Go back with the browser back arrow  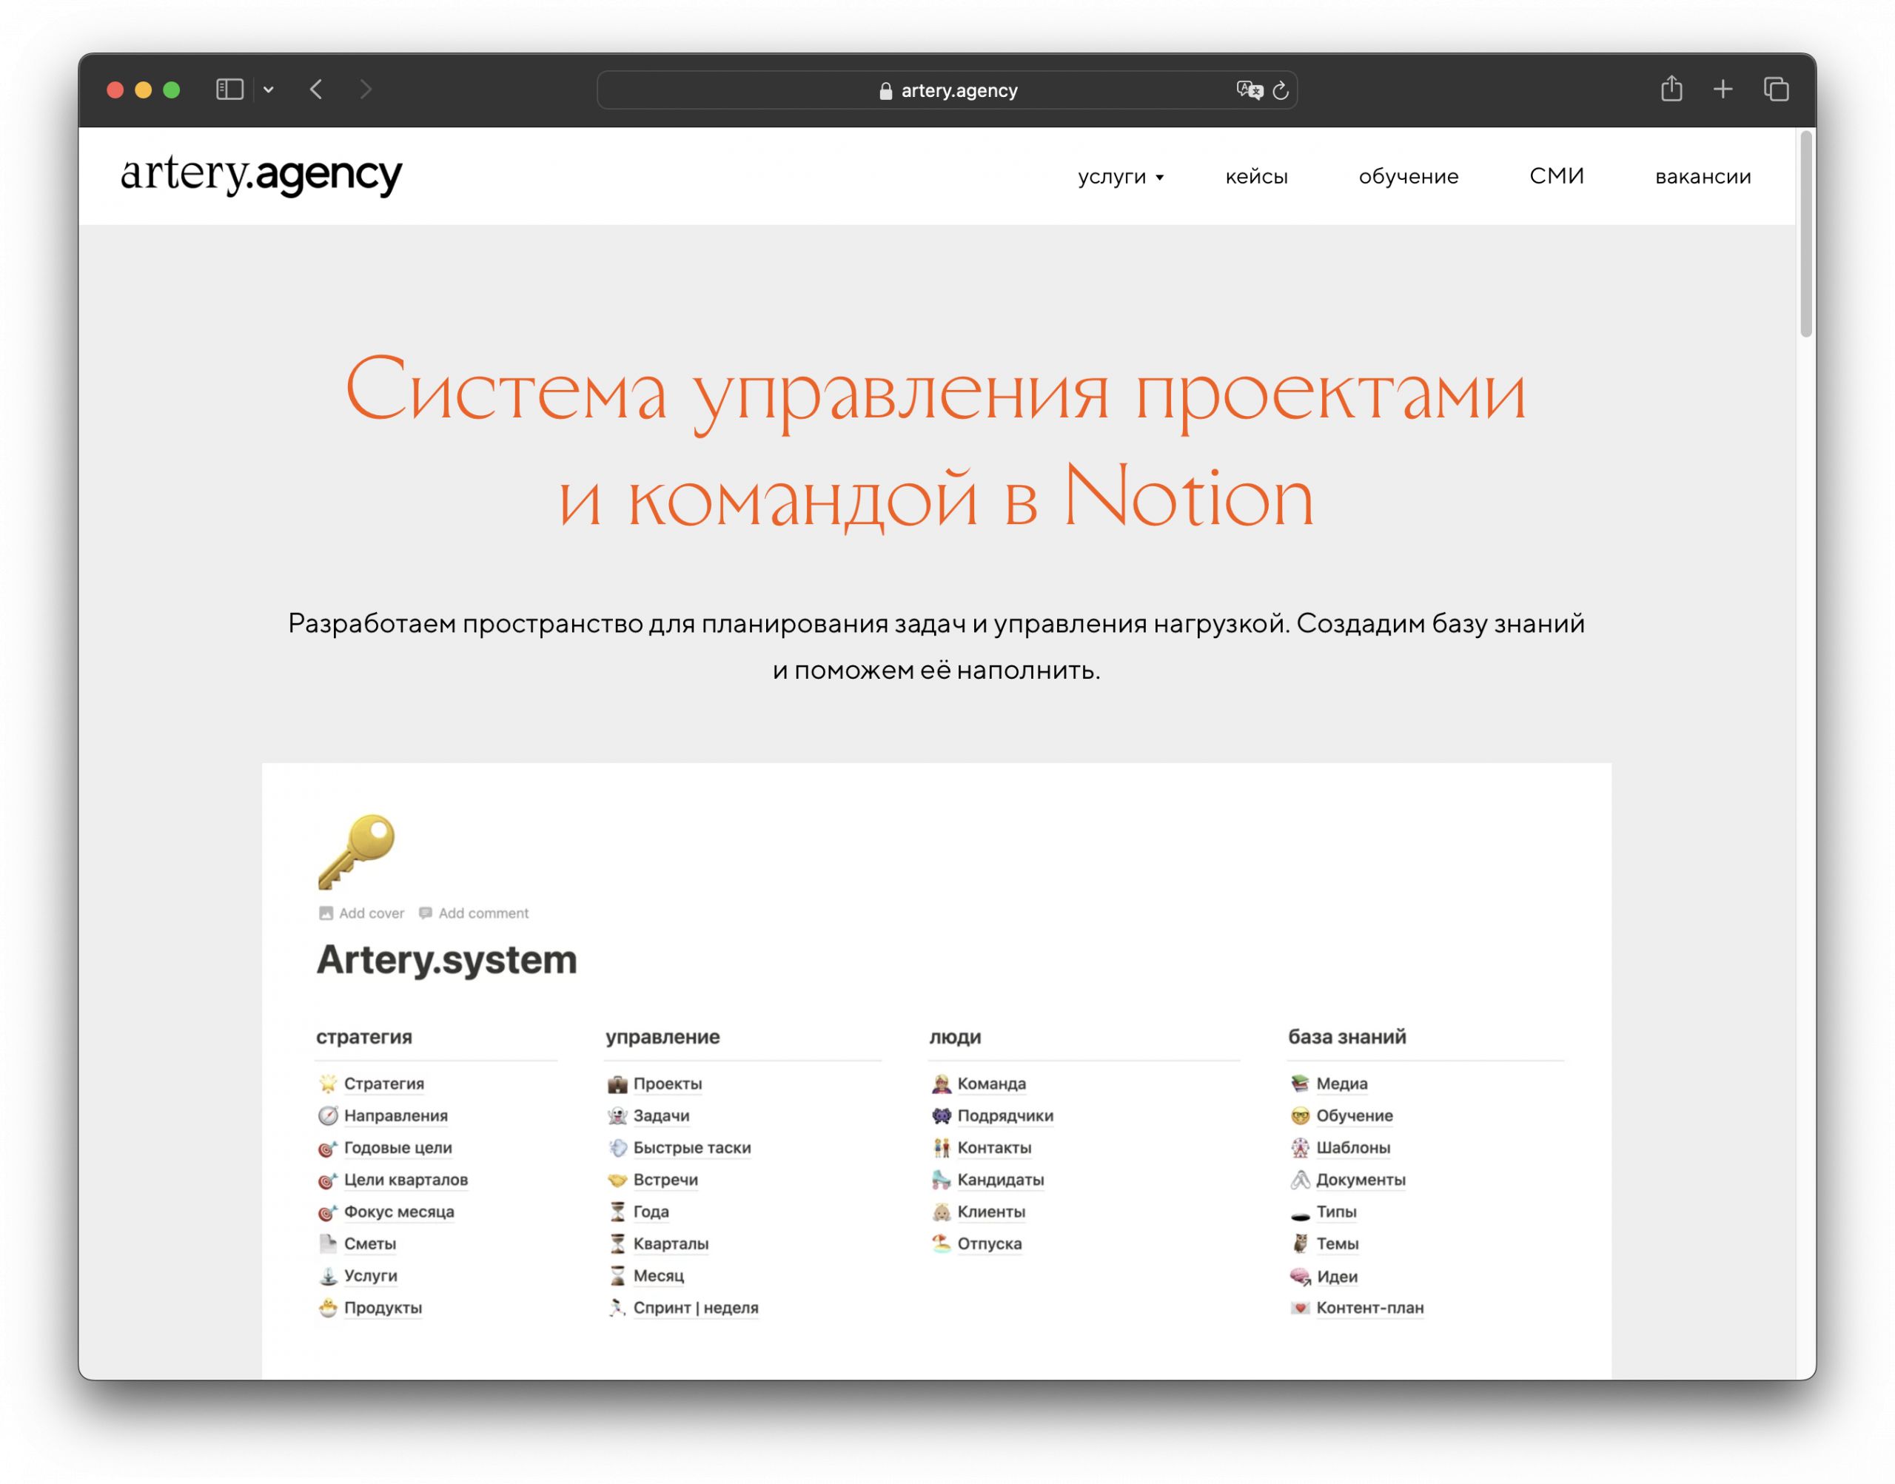(316, 90)
